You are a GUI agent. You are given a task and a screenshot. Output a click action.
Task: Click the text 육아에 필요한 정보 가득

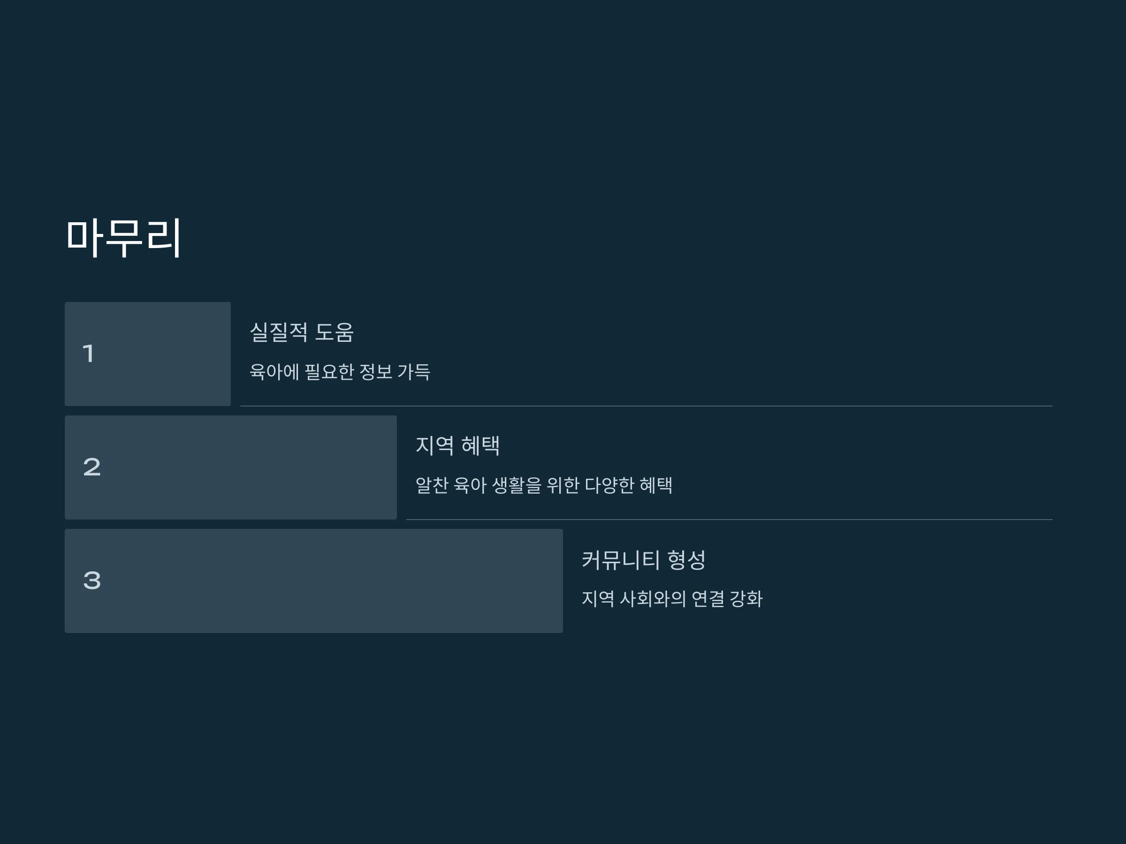tap(340, 371)
